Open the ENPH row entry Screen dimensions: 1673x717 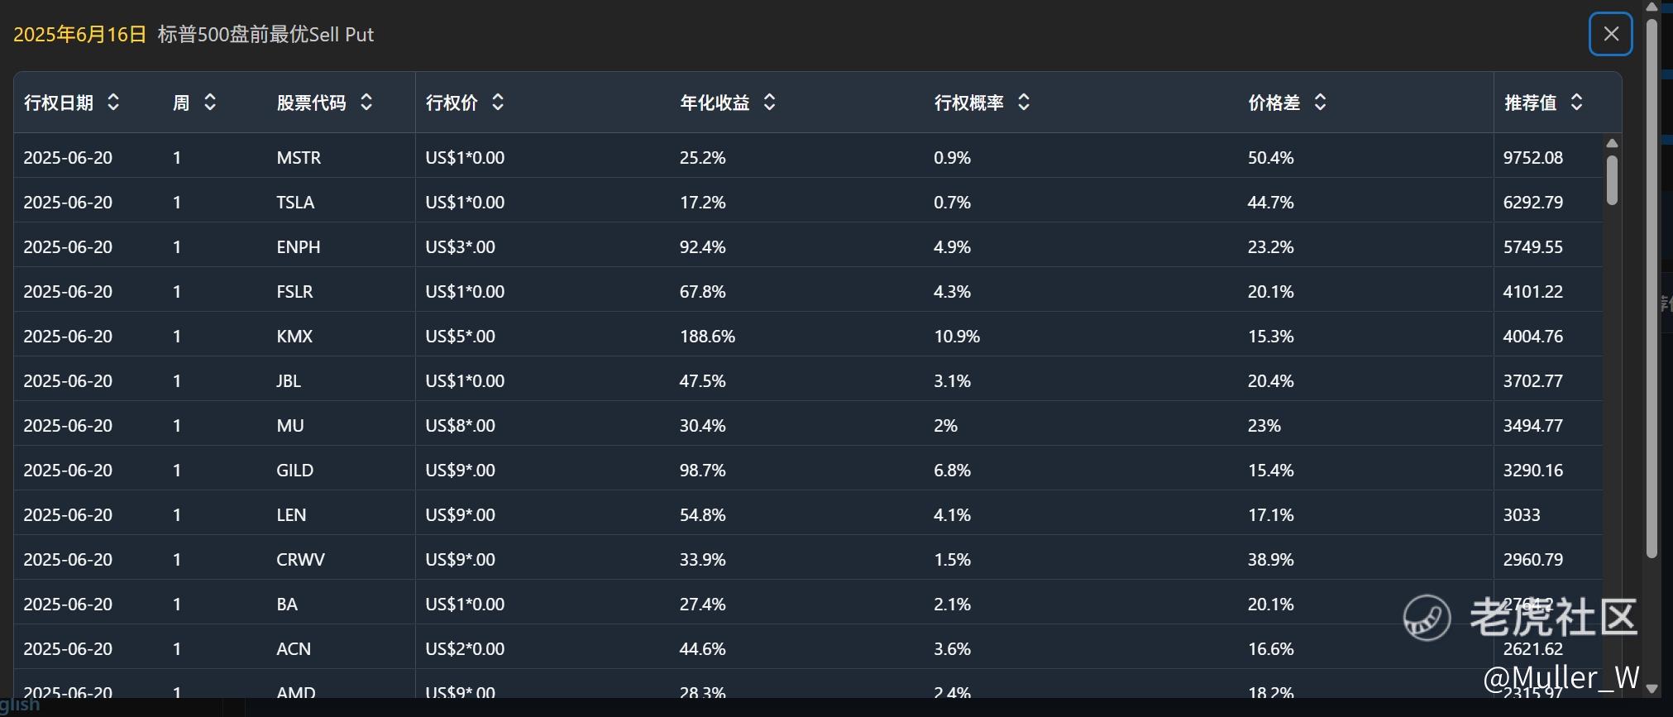pyautogui.click(x=808, y=246)
